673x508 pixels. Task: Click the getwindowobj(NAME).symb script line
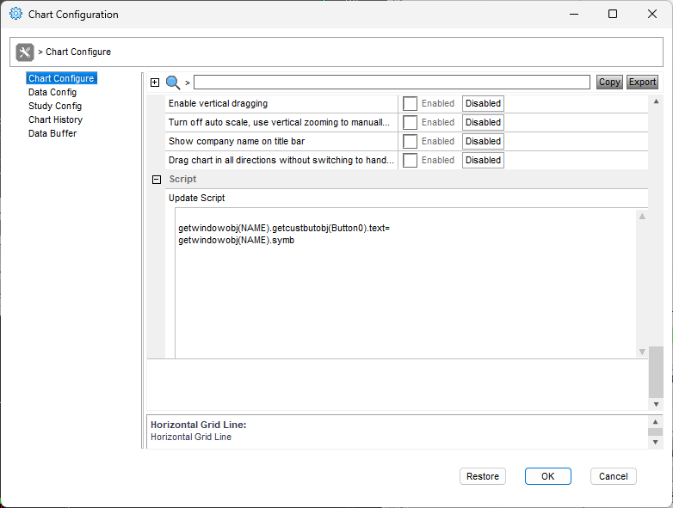click(237, 240)
